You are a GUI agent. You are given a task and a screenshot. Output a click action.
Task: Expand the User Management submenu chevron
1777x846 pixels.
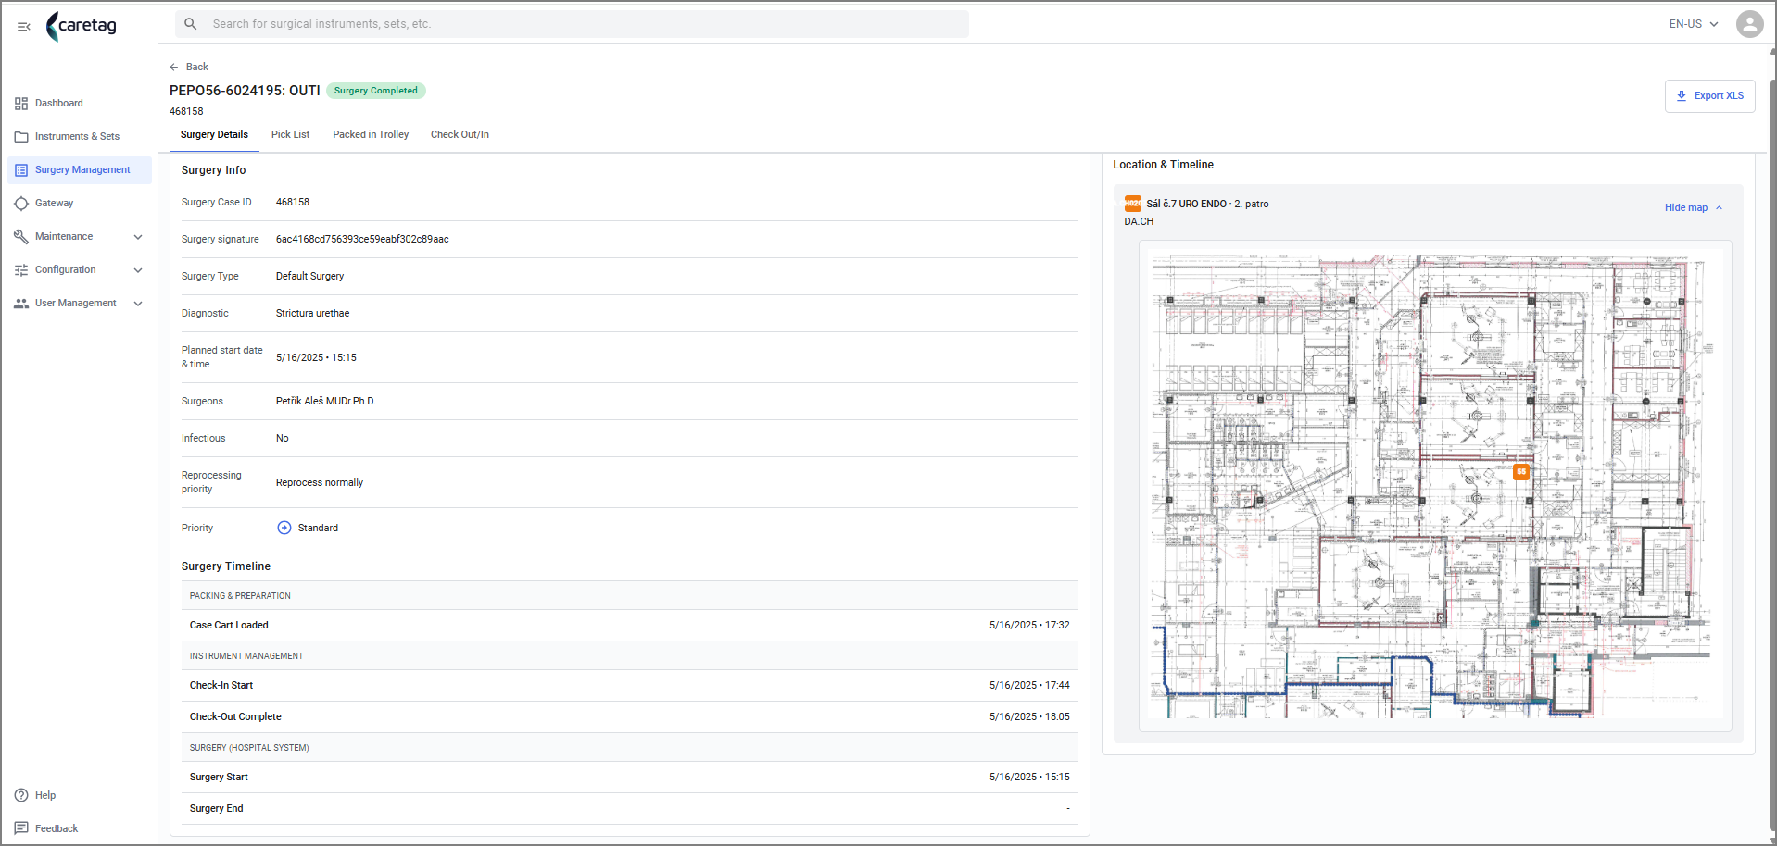[138, 304]
